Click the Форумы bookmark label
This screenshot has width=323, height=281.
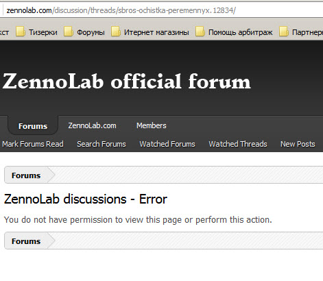91,32
